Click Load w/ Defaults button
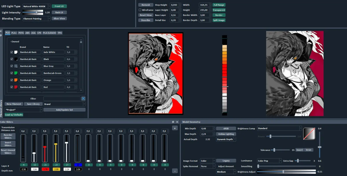 pyautogui.click(x=14, y=115)
